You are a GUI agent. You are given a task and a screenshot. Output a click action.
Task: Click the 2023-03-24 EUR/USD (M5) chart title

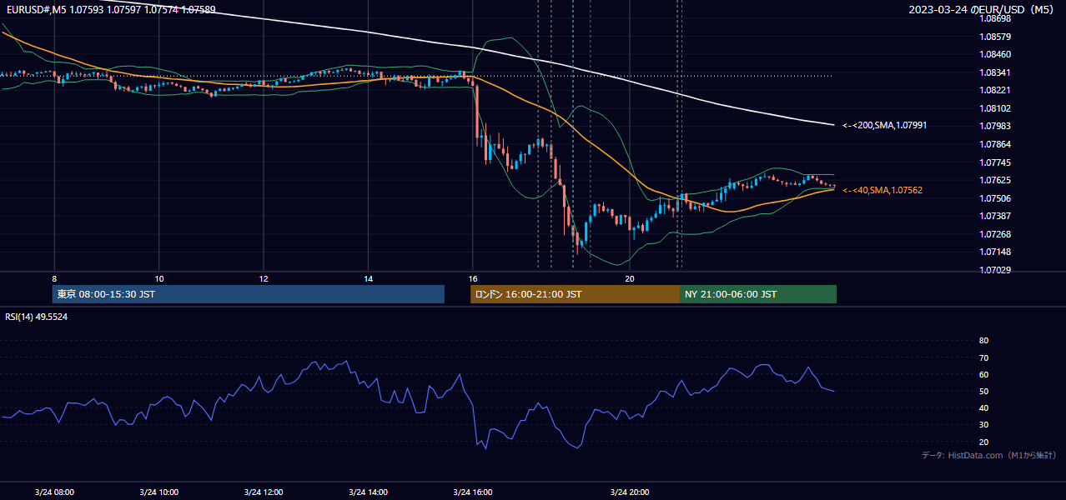(981, 10)
